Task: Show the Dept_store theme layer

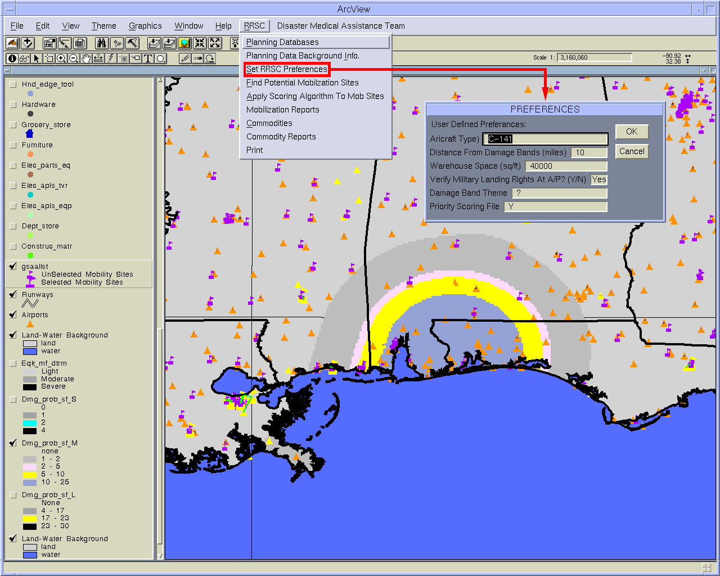Action: pos(13,226)
